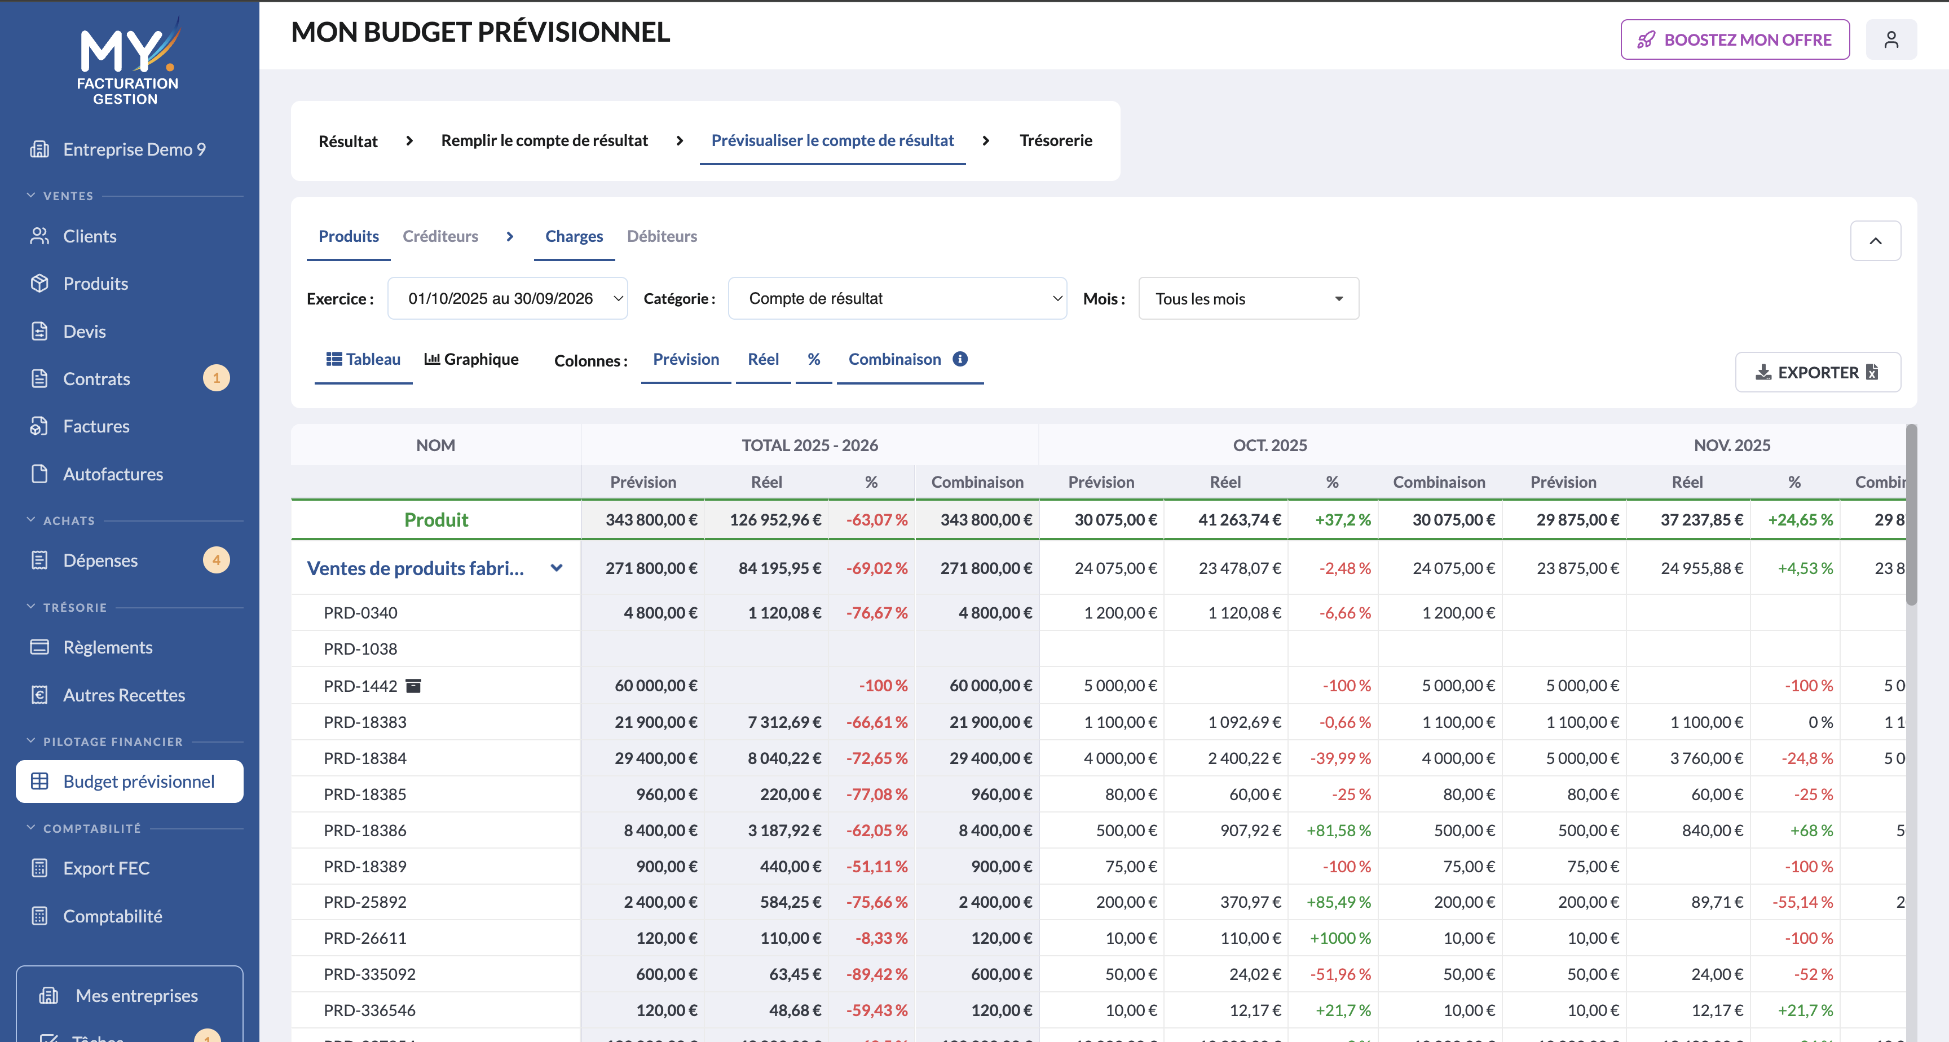Click the PRD-0340 row name
The image size is (1949, 1042).
point(360,612)
